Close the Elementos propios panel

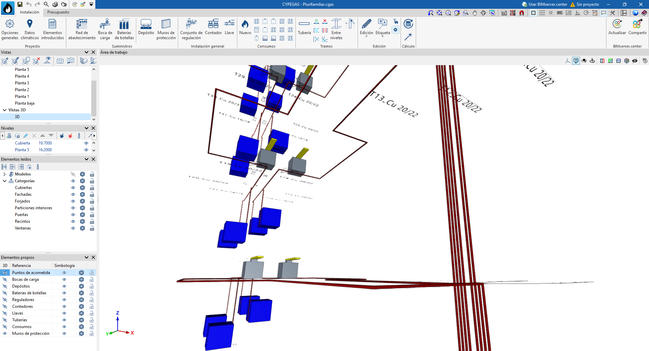click(x=93, y=258)
